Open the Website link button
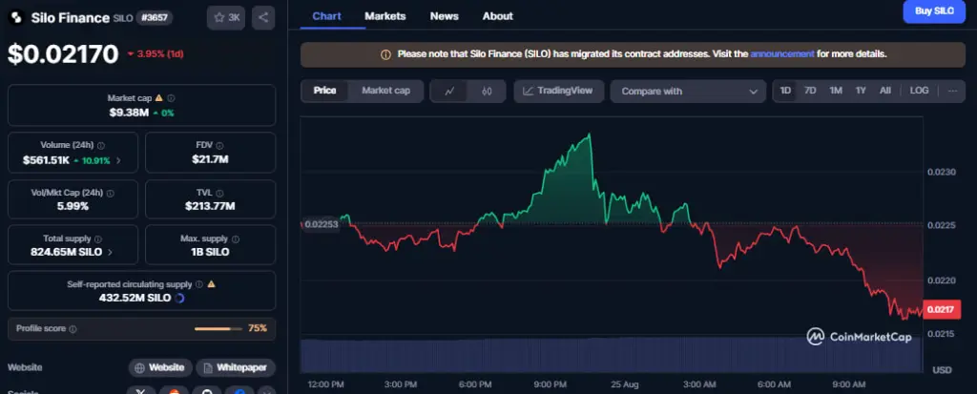Screen dimensions: 977x394 pyautogui.click(x=160, y=368)
